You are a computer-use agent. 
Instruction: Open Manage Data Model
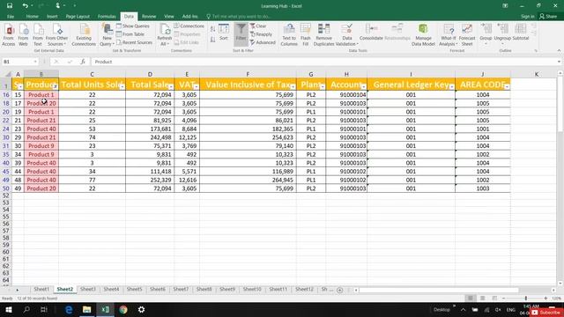coord(423,35)
